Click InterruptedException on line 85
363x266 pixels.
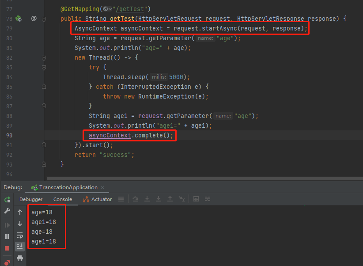(x=156, y=87)
